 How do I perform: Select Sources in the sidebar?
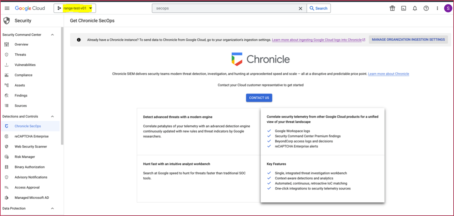[x=21, y=106]
